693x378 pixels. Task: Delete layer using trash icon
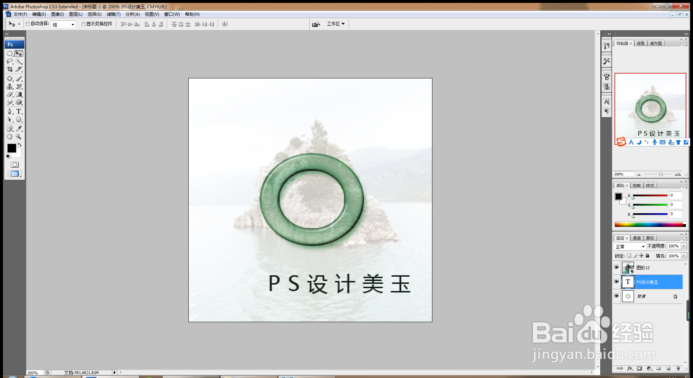tap(679, 368)
